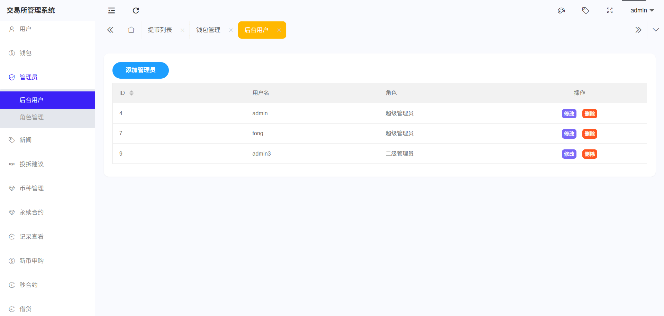Image resolution: width=664 pixels, height=316 pixels.
Task: Switch to the 提币列表 tab
Action: pyautogui.click(x=160, y=30)
